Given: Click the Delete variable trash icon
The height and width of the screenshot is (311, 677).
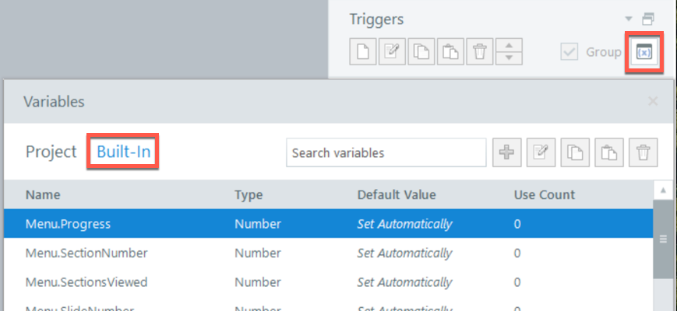Looking at the screenshot, I should [x=643, y=153].
